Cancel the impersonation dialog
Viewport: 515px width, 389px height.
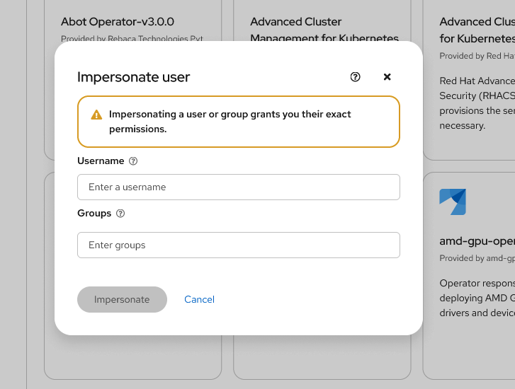point(199,299)
